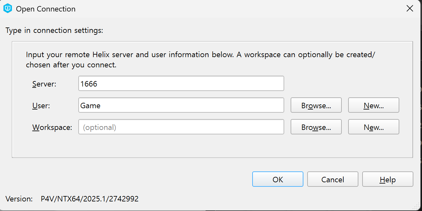
Task: Click the Helix server instruction paragraph
Action: pyautogui.click(x=200, y=60)
